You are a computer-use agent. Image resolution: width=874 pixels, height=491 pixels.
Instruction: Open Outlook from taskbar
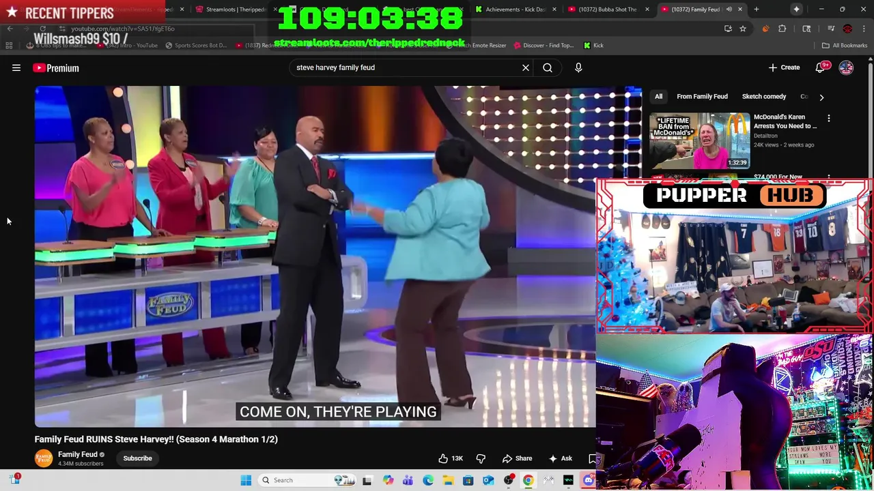tap(488, 480)
